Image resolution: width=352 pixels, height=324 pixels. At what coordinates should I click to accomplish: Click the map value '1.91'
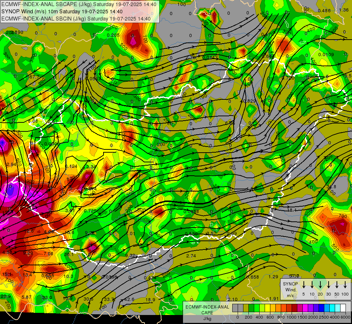pos(274,298)
